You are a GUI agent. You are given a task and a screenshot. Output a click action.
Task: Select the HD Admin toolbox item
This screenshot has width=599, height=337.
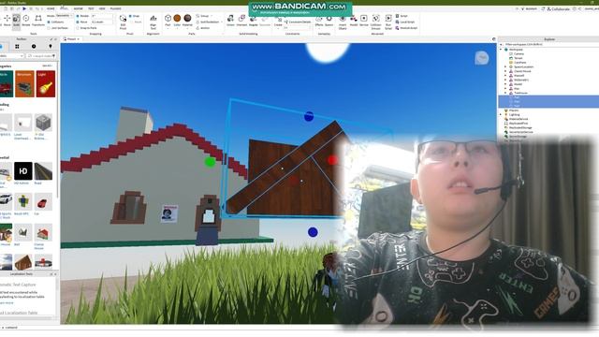pos(23,171)
